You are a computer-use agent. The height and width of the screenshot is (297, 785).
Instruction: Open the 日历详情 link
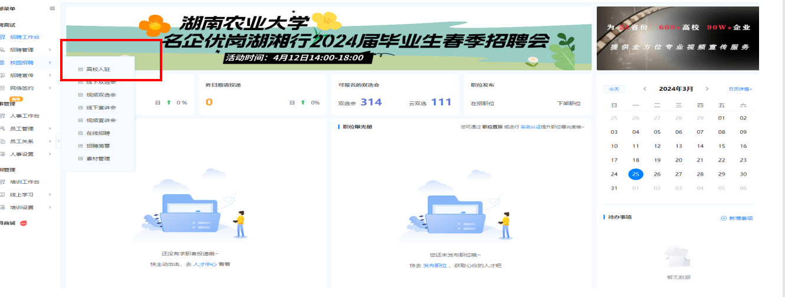click(x=740, y=89)
